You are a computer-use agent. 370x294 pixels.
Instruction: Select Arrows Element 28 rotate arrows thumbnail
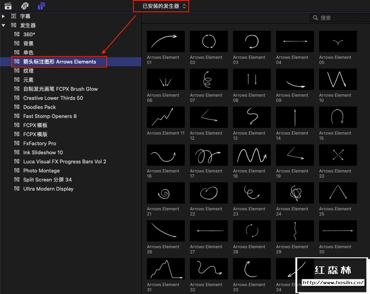pos(252,231)
